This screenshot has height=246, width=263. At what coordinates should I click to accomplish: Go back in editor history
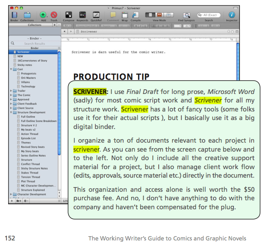65,32
